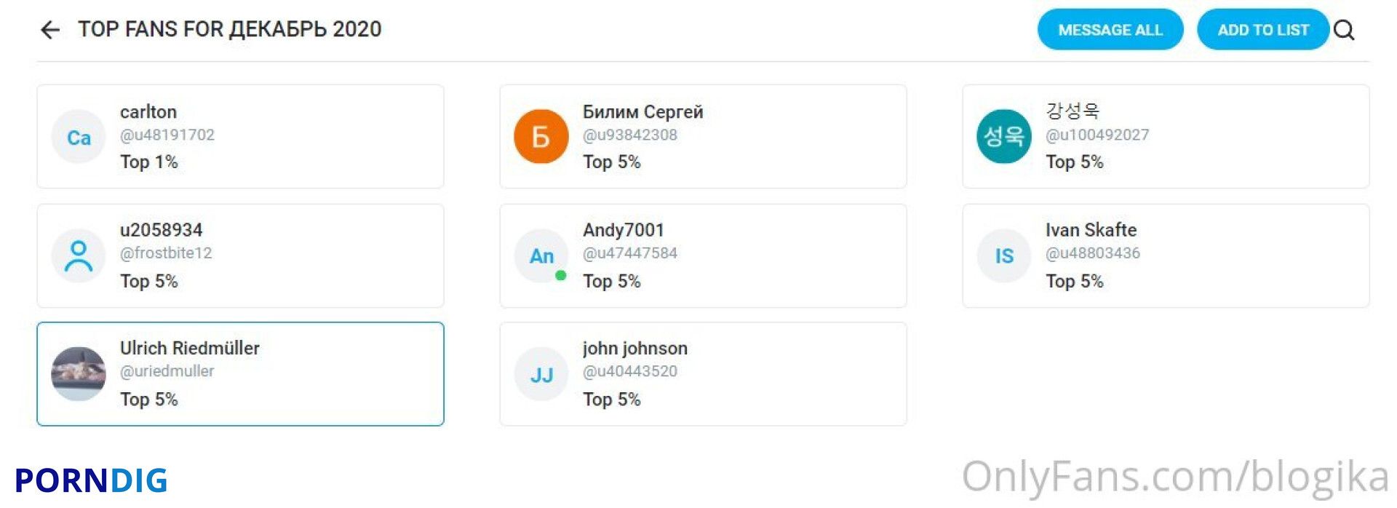The width and height of the screenshot is (1397, 508).
Task: Select carlton's 'Ca' avatar icon
Action: (79, 137)
